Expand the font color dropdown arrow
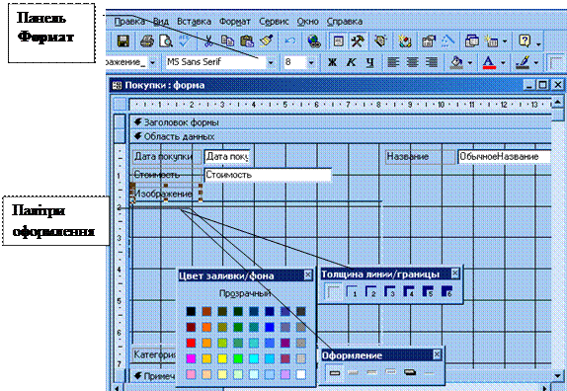567x391 pixels. 503,63
